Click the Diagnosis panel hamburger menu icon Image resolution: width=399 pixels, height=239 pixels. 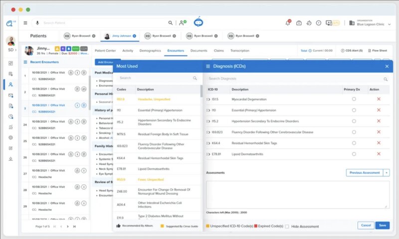coord(208,66)
